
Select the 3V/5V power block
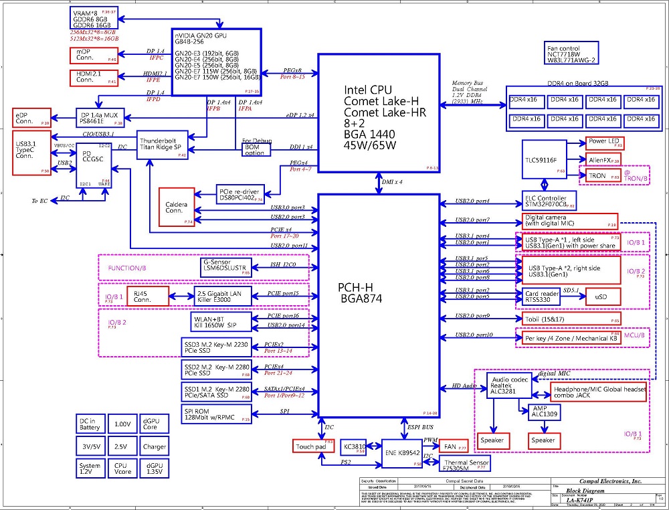tap(90, 446)
